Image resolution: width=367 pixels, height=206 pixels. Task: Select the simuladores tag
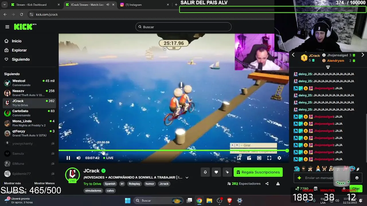click(93, 191)
